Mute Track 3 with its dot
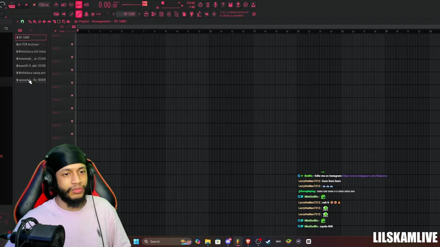This screenshot has width=440, height=247. click(x=72, y=70)
